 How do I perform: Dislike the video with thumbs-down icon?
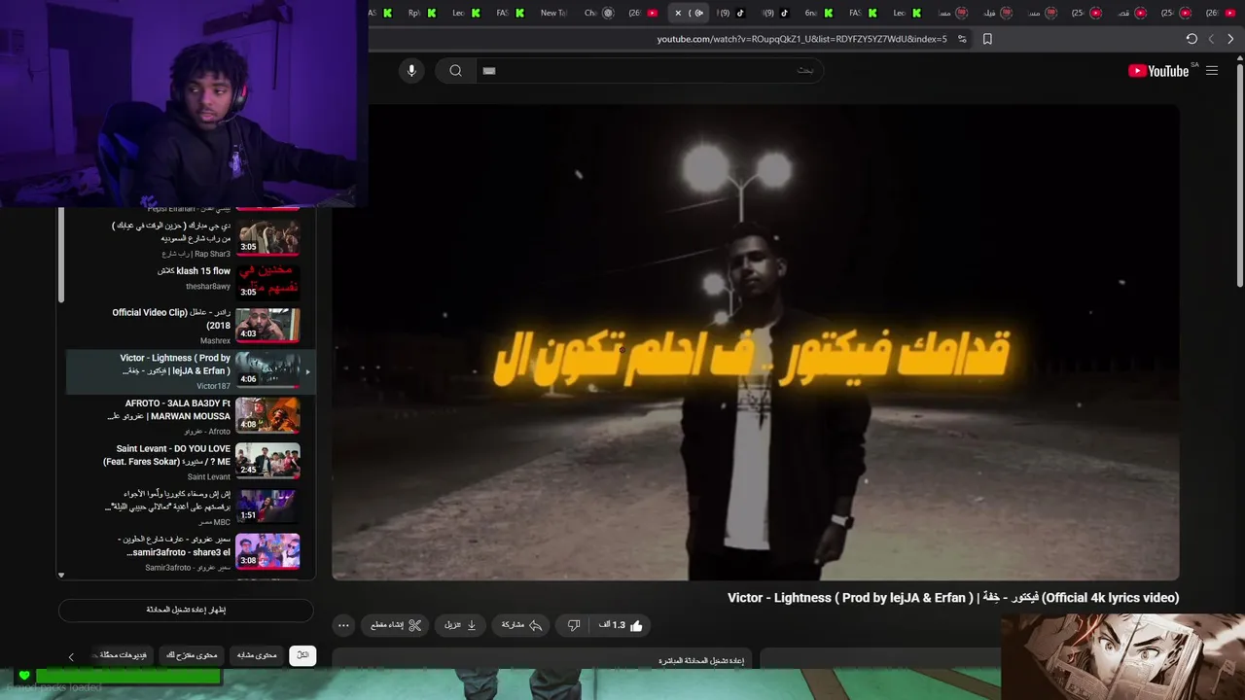coord(574,625)
